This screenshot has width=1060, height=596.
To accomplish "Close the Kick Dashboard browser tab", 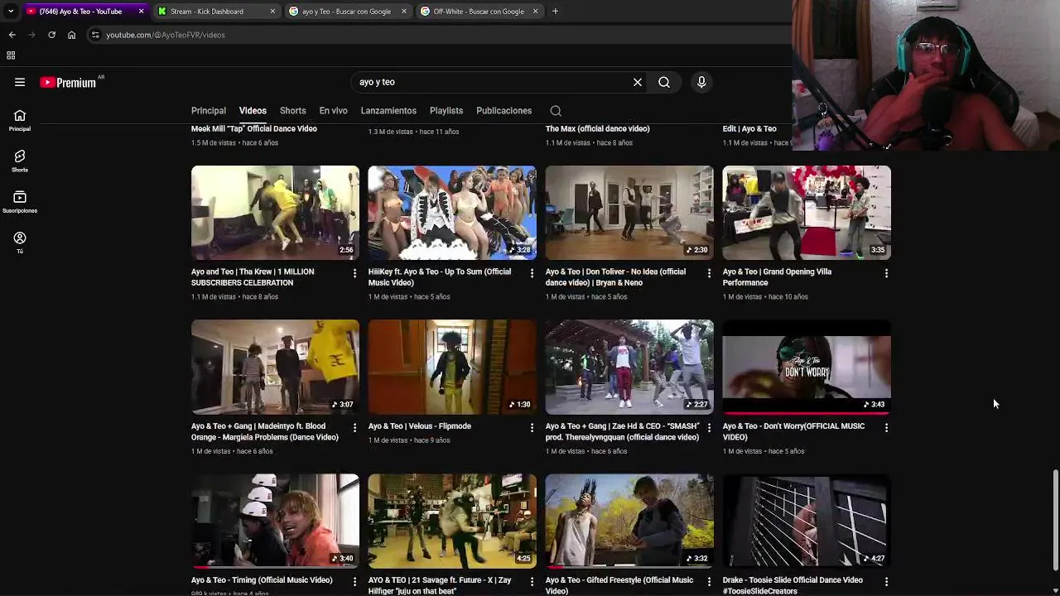I will [x=272, y=12].
